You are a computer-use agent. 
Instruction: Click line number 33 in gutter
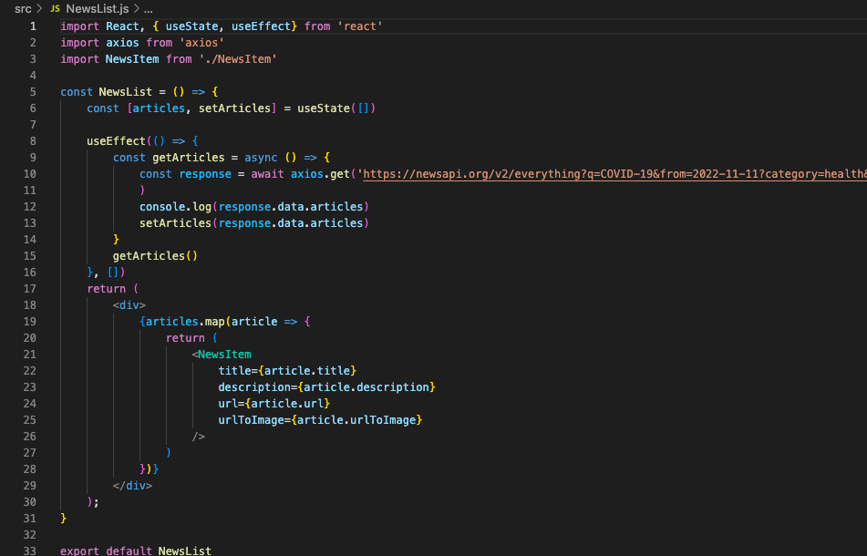(30, 551)
